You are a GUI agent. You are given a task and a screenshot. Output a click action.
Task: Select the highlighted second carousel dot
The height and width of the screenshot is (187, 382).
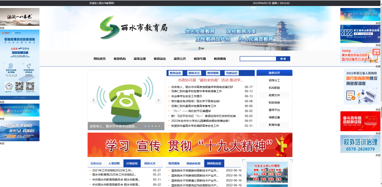tap(149, 126)
